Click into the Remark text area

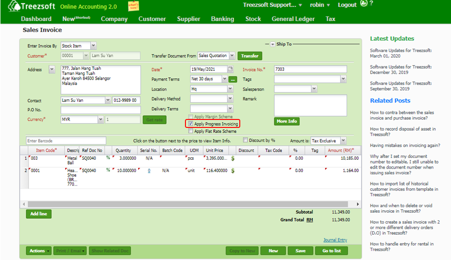click(311, 105)
